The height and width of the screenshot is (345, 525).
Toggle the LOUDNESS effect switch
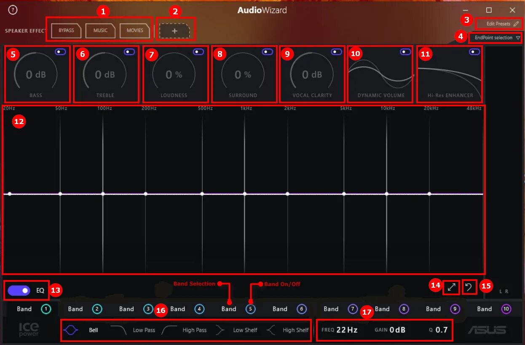pos(198,51)
